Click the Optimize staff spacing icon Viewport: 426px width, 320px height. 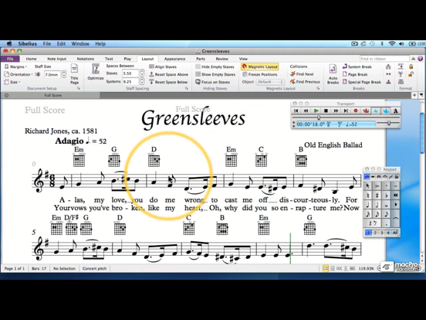click(96, 72)
